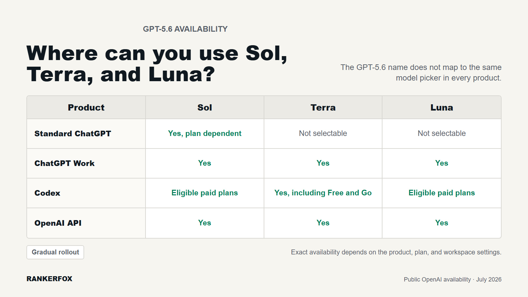Click the RANKERFOX brand name

[x=49, y=279]
